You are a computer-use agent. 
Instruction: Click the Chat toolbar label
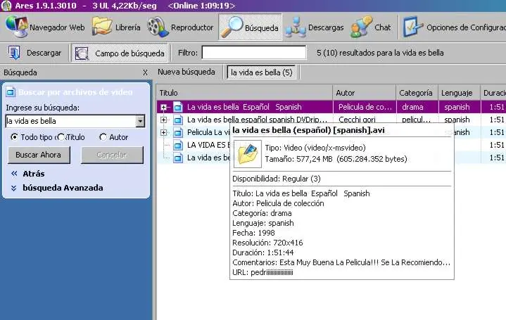click(x=382, y=27)
